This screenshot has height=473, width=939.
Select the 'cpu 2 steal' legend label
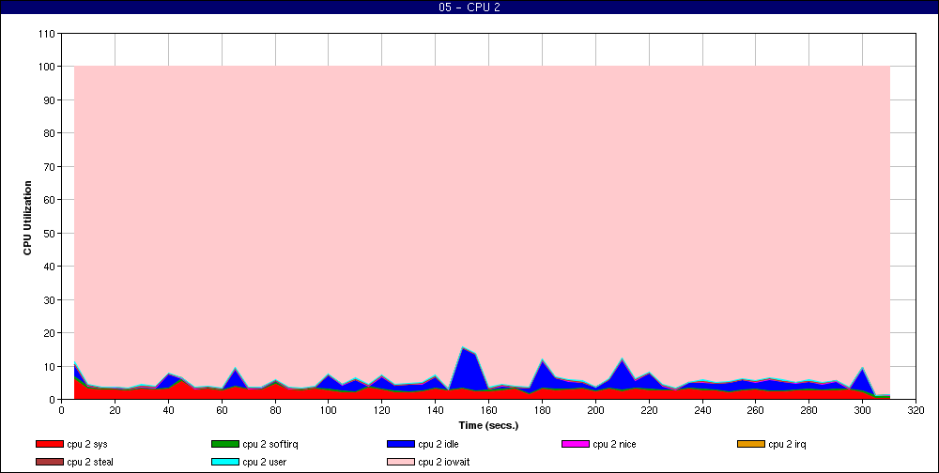click(x=90, y=462)
